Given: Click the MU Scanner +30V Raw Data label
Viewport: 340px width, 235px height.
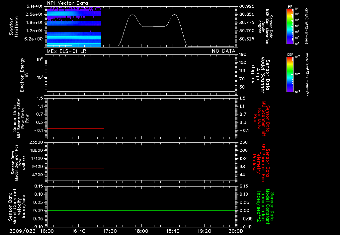Looking at the screenshot, I should click(x=21, y=118).
